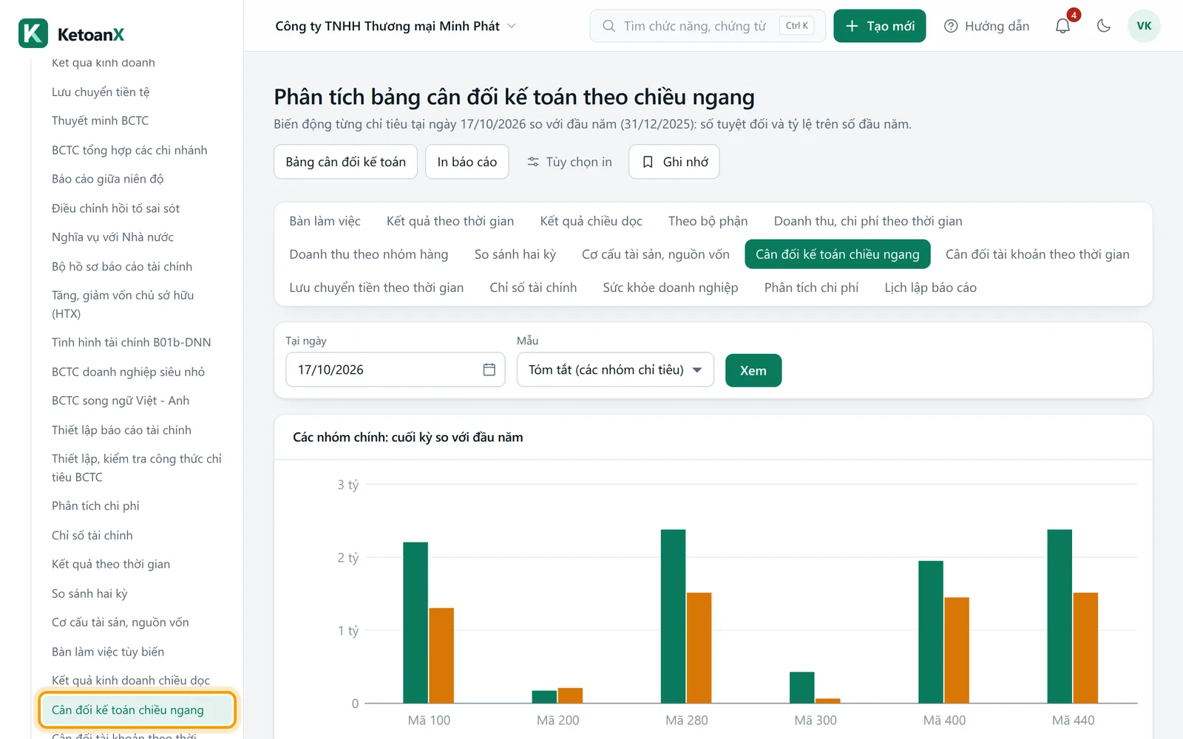1183x739 pixels.
Task: Click the Ghi nhớ bookmark button
Action: coord(674,162)
